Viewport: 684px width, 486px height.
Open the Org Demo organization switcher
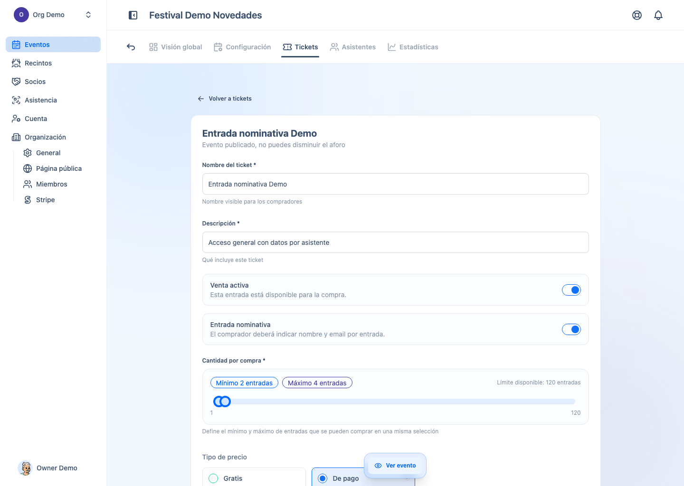(x=53, y=15)
